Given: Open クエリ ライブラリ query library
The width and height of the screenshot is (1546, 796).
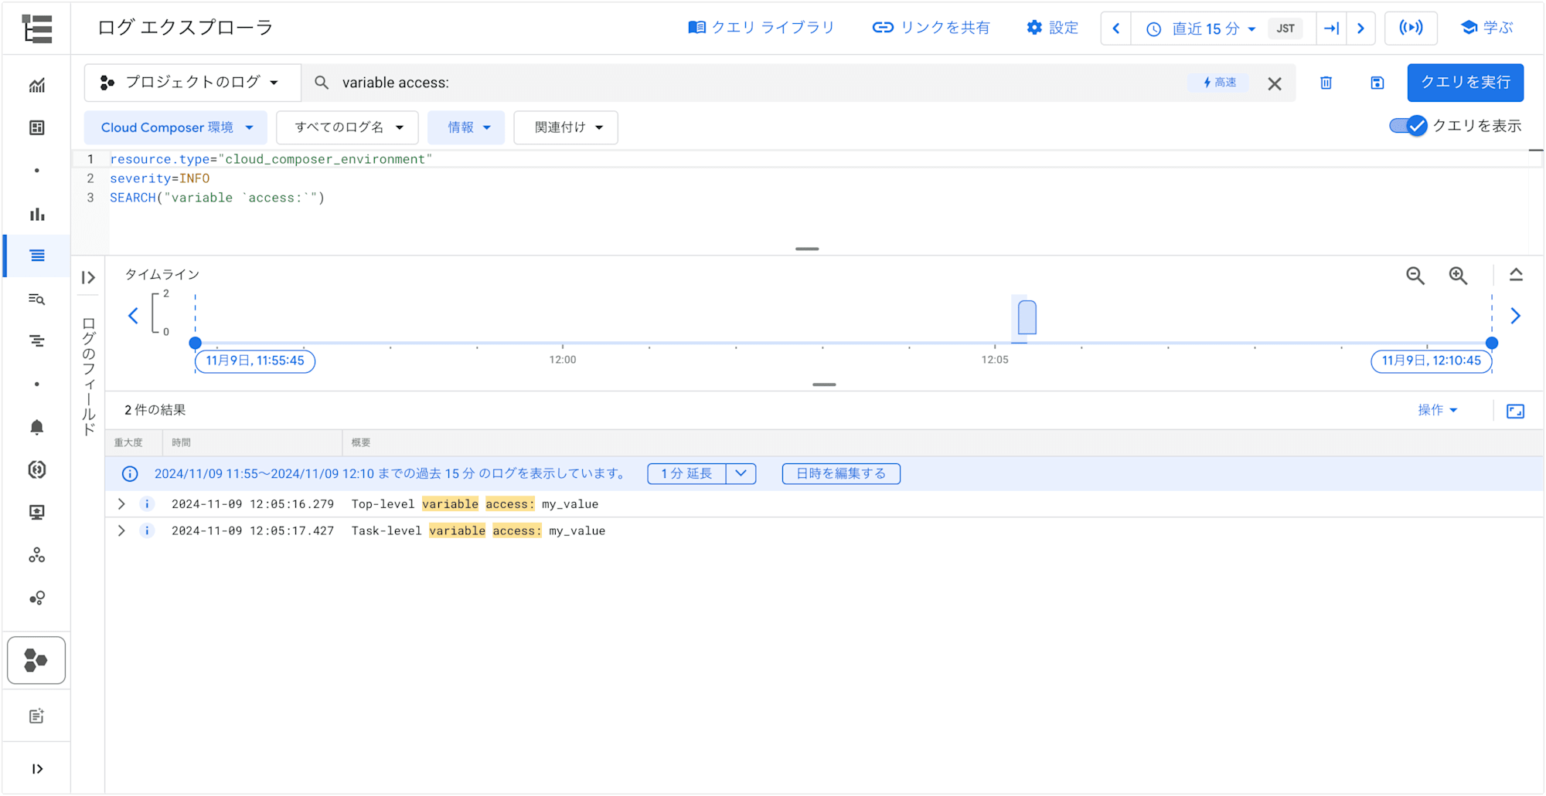Looking at the screenshot, I should [x=761, y=28].
